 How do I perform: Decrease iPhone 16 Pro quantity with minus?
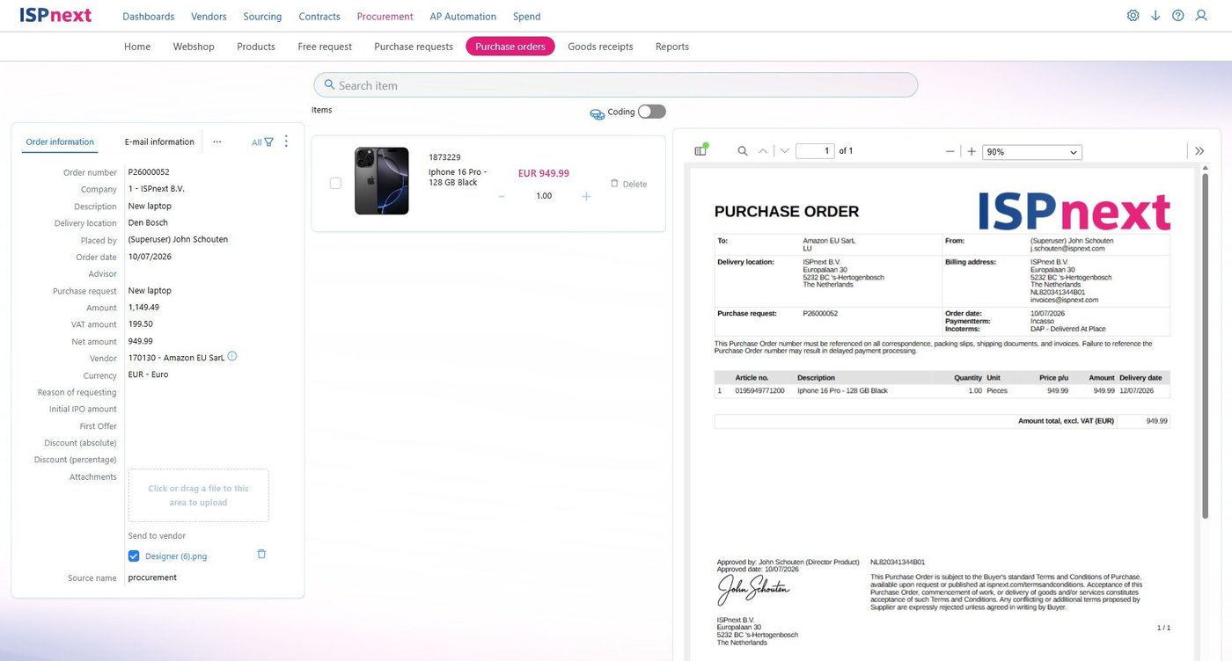point(502,196)
